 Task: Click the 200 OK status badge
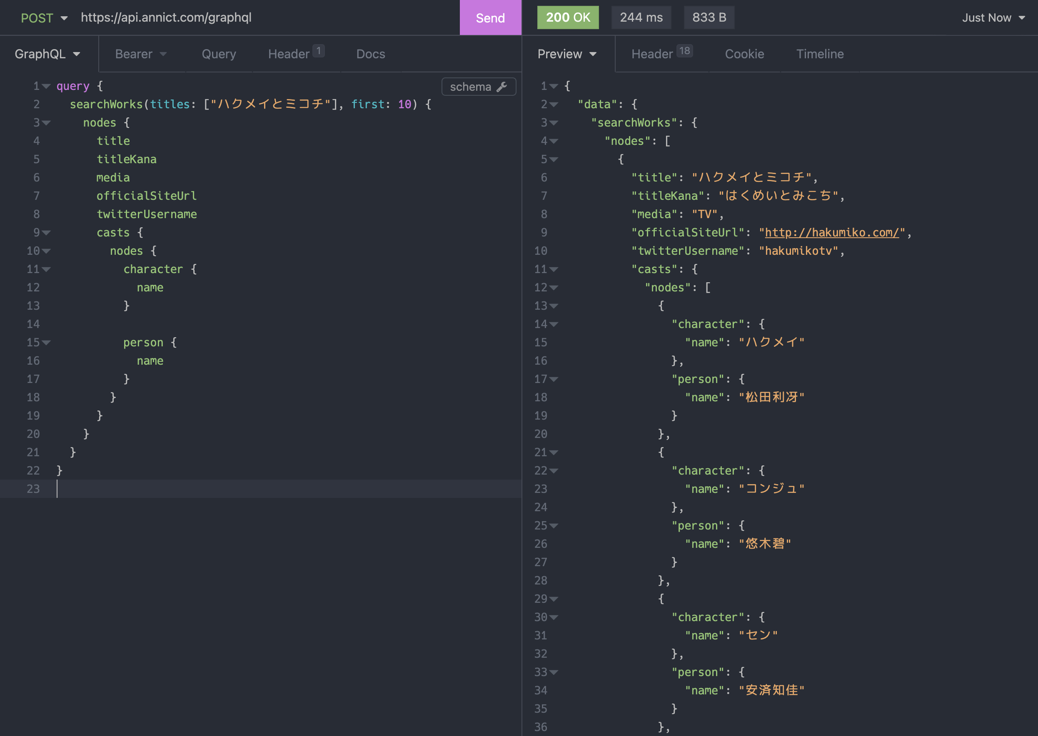[x=568, y=17]
